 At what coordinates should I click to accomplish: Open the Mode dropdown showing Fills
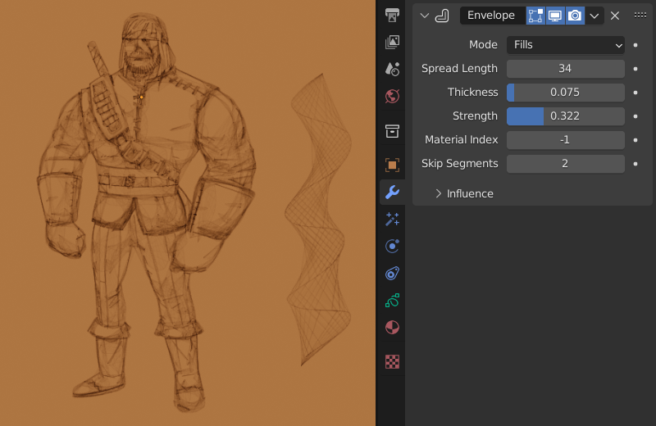565,45
